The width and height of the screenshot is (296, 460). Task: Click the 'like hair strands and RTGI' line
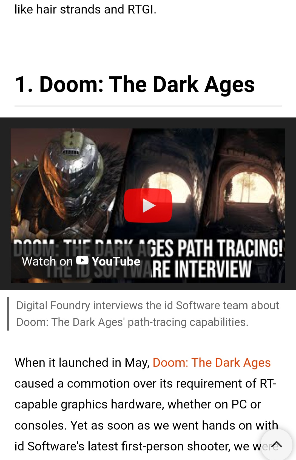(85, 10)
